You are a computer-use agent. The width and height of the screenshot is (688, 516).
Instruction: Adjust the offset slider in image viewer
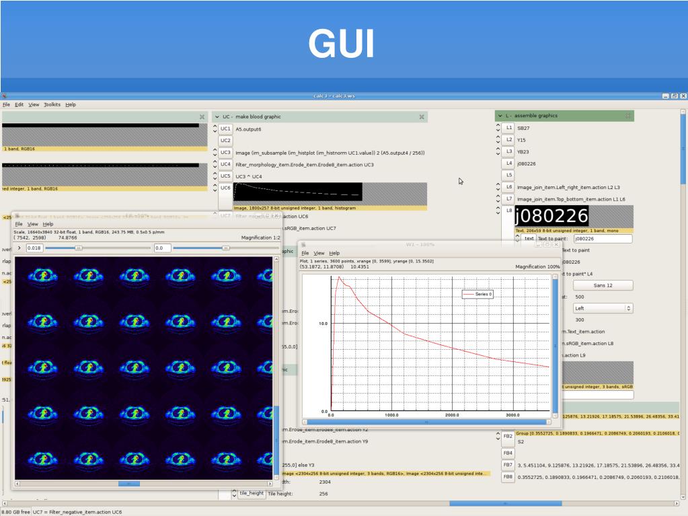(226, 248)
